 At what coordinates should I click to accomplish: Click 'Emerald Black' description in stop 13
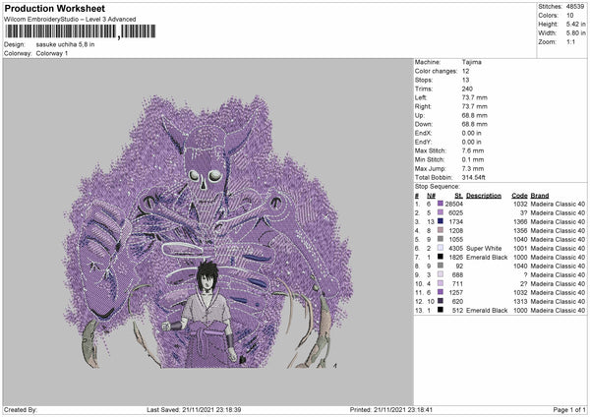pos(487,311)
